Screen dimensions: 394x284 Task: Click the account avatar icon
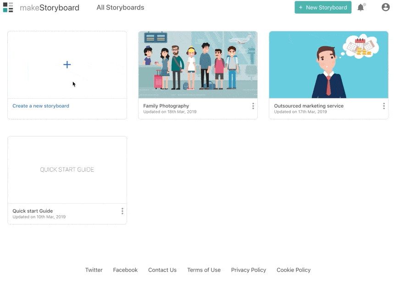pyautogui.click(x=385, y=7)
